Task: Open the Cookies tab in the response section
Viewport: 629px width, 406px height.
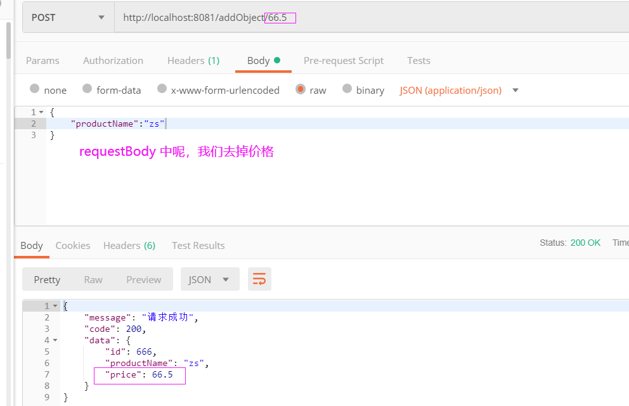Action: [x=72, y=245]
